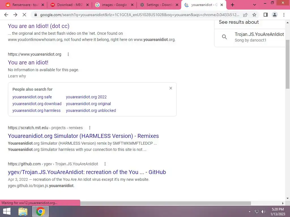Show hidden system tray icons

point(250,212)
